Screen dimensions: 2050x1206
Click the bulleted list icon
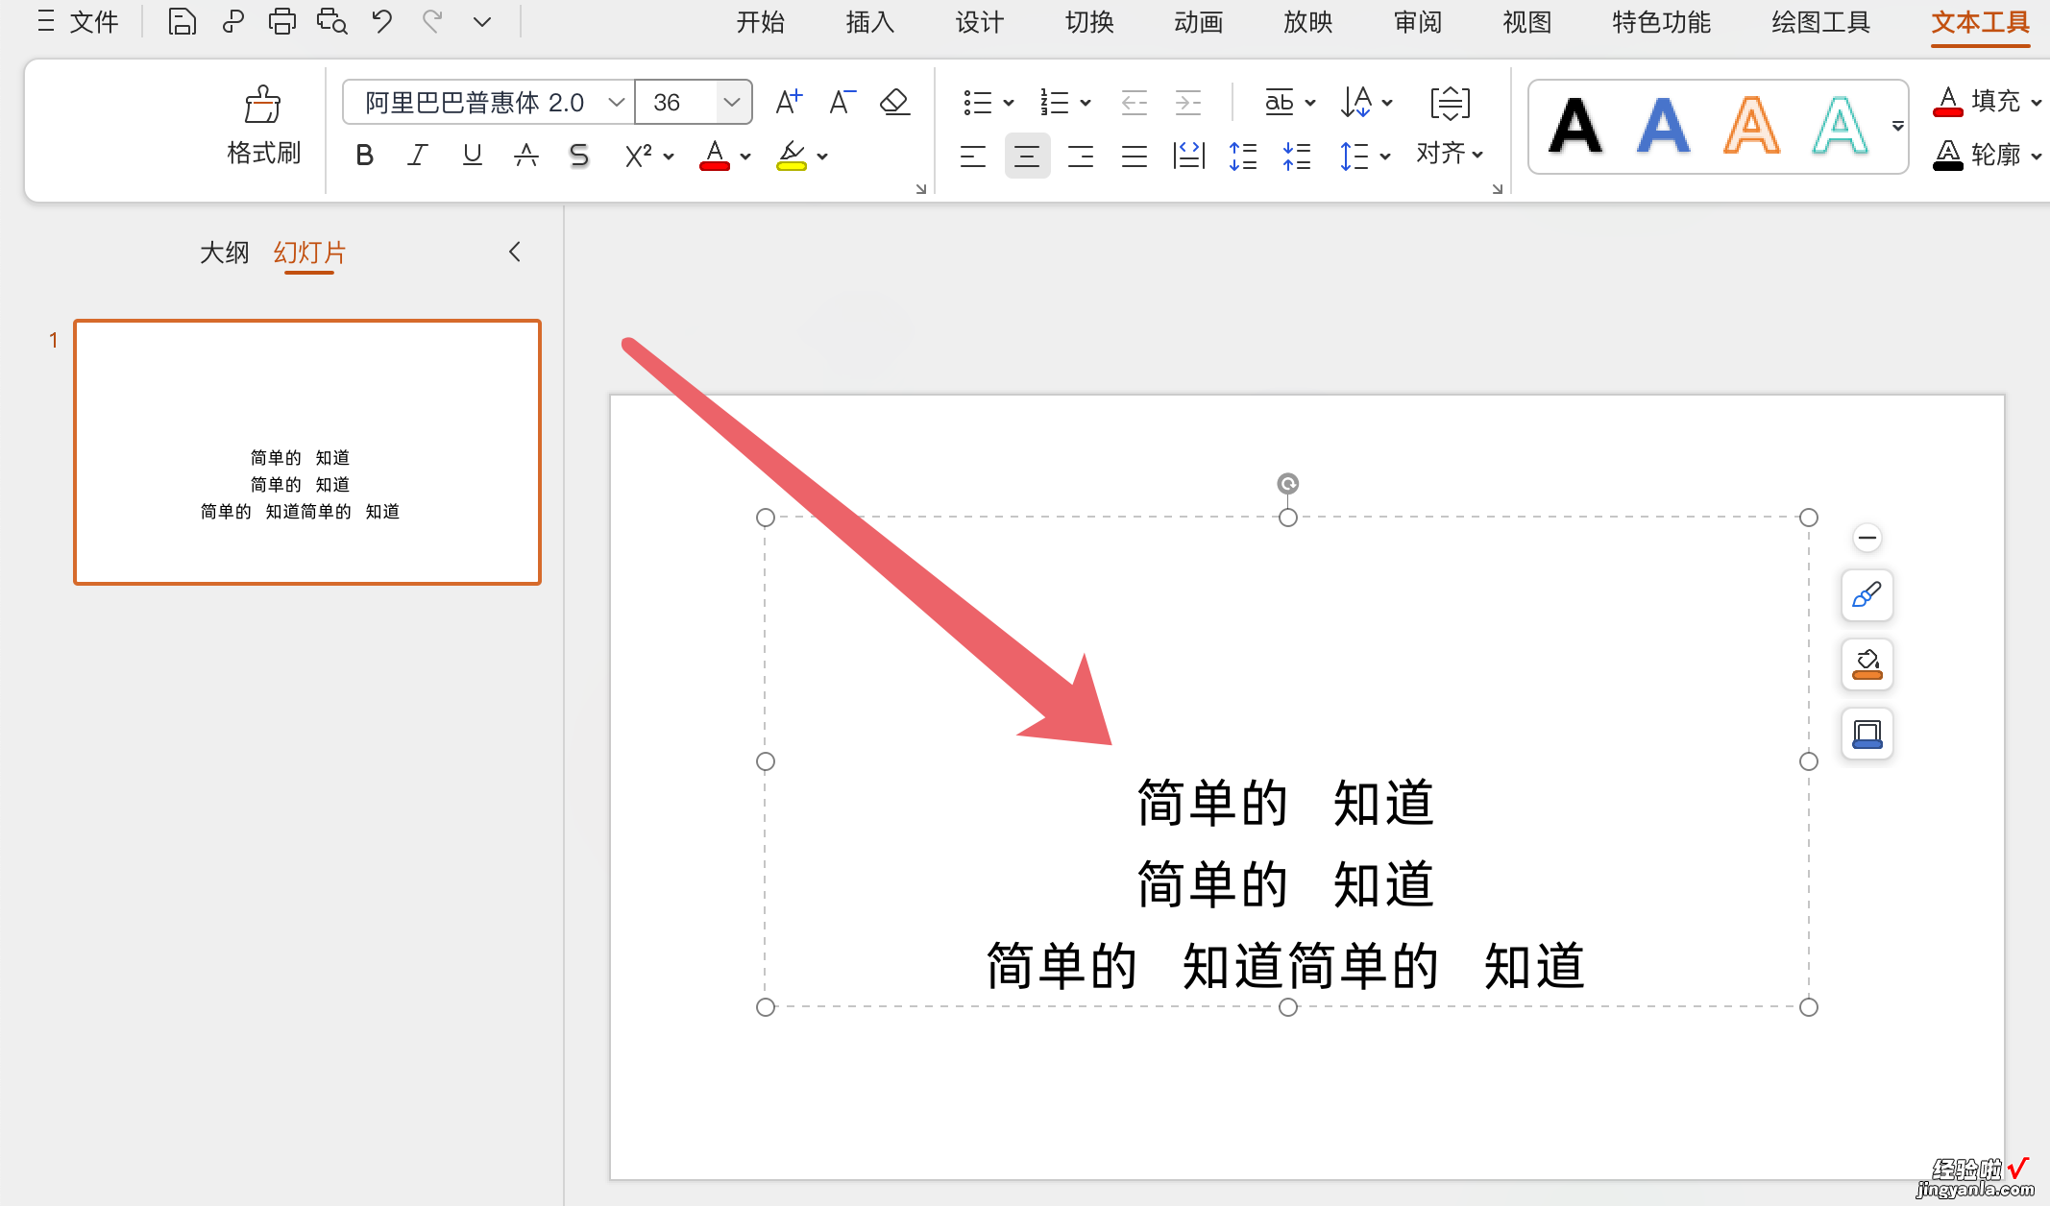tap(978, 102)
